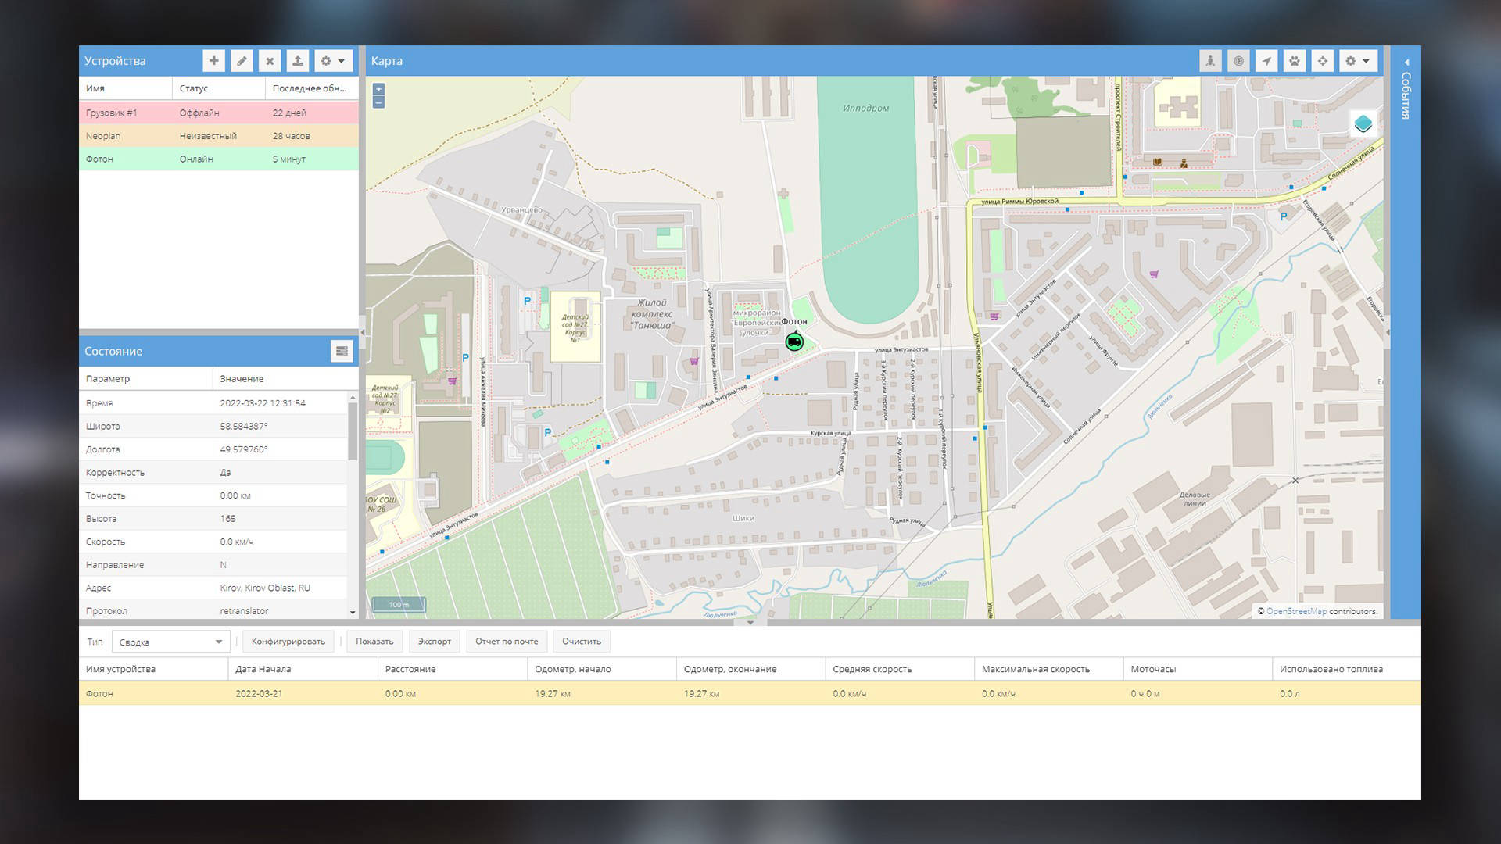
Task: Click the device command upload icon
Action: 298,61
